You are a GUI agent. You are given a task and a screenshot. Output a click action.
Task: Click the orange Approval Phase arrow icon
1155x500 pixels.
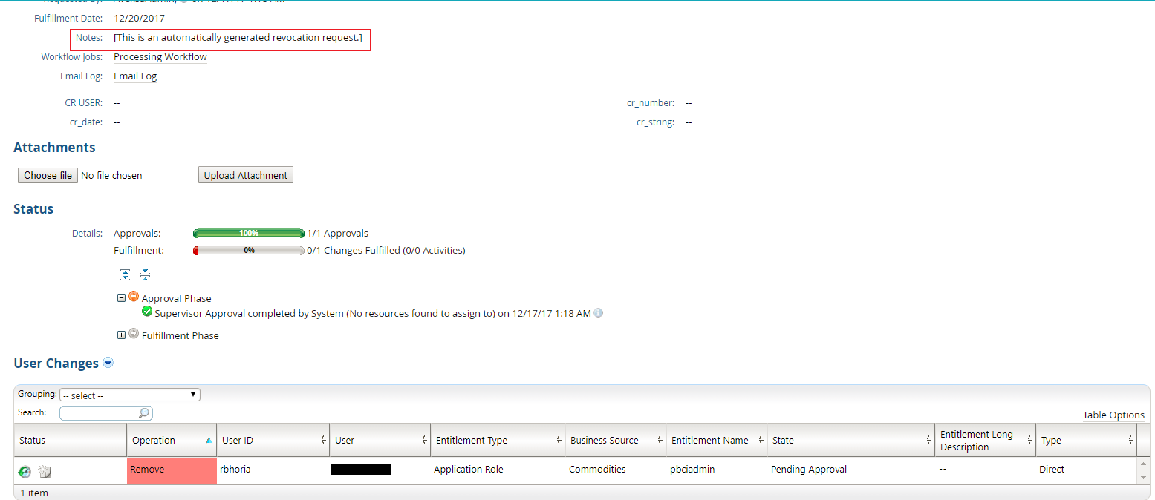pos(134,297)
